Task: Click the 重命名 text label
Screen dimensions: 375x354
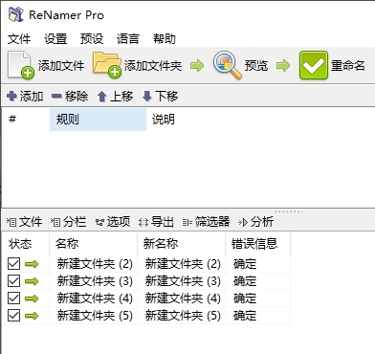Action: click(x=348, y=66)
